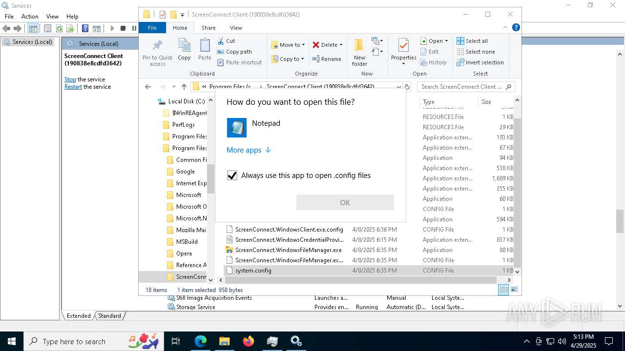Click Paste shortcut in the ribbon

click(x=239, y=62)
